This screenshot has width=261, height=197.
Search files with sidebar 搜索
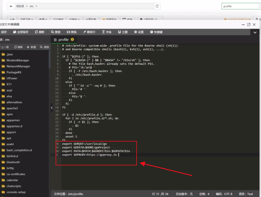(x=44, y=47)
